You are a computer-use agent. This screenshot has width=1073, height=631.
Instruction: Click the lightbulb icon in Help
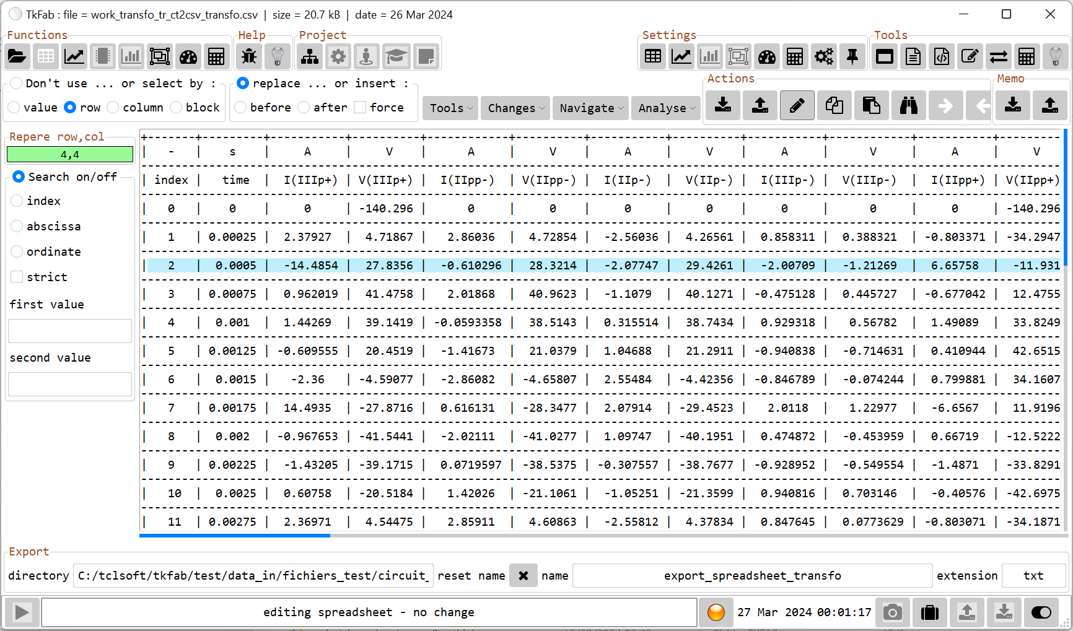click(x=278, y=57)
